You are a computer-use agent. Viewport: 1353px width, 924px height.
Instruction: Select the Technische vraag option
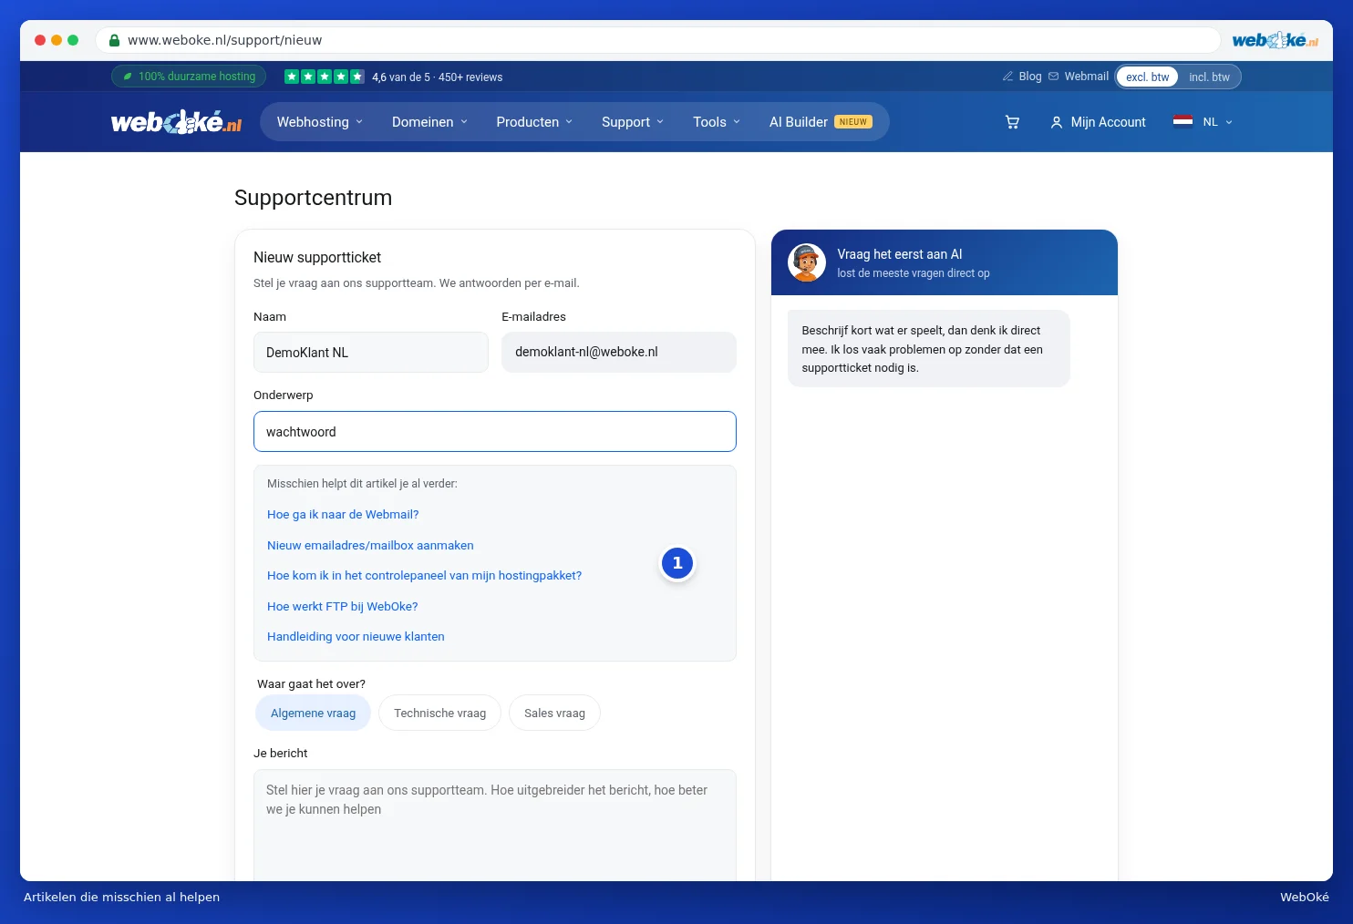(439, 714)
